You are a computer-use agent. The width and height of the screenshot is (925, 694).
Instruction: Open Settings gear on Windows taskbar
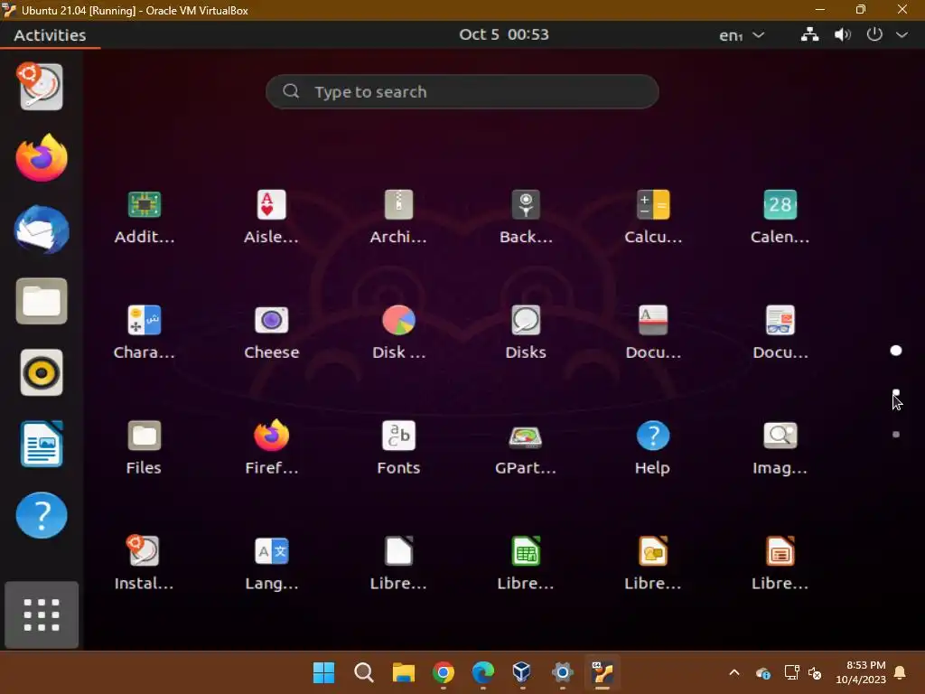[563, 672]
